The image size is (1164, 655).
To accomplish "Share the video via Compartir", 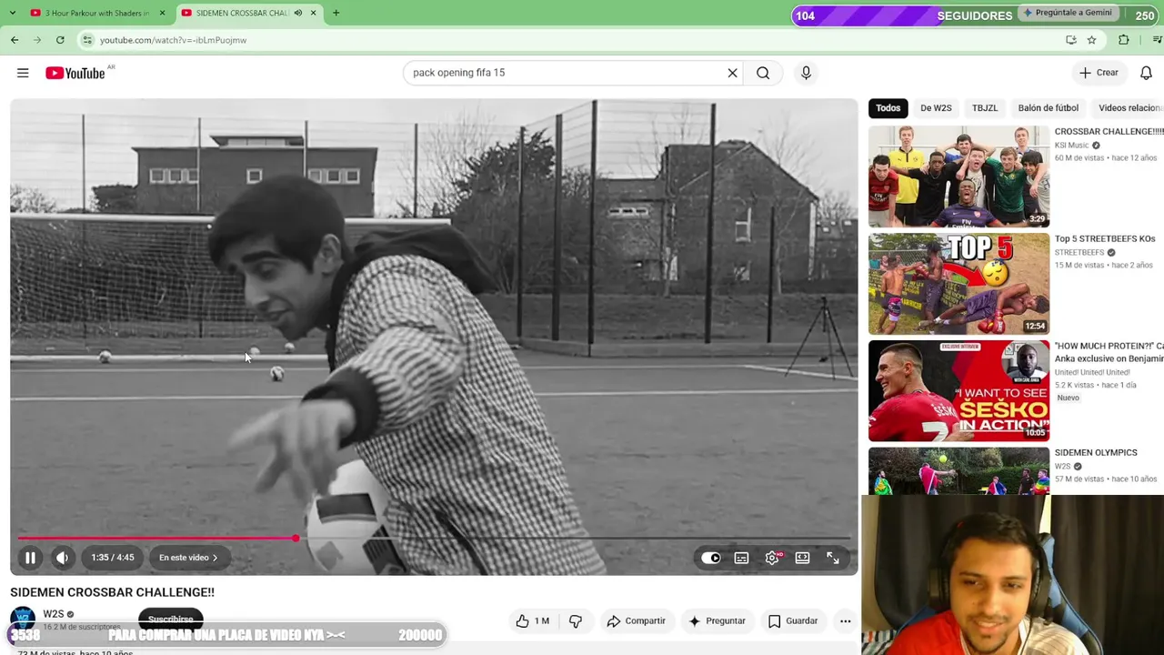I will [x=636, y=621].
